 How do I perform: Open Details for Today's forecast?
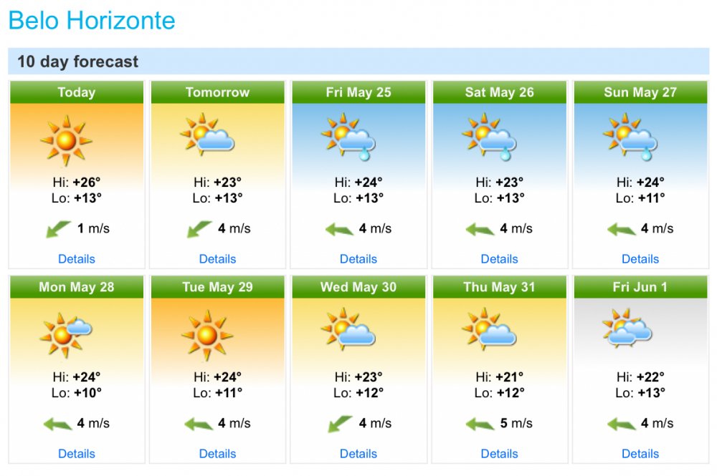[x=77, y=258]
